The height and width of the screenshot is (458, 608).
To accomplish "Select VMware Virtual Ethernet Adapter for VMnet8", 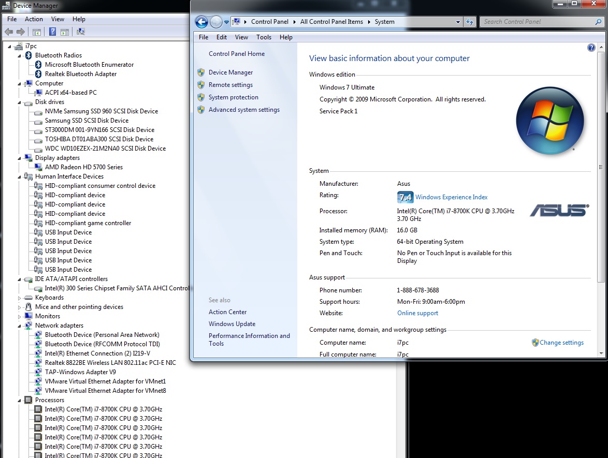I will (x=106, y=391).
